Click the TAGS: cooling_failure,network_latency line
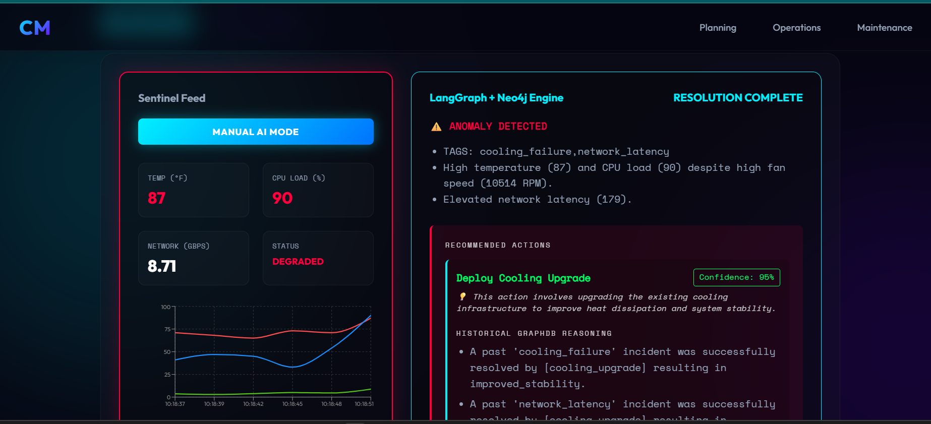The width and height of the screenshot is (931, 424). pyautogui.click(x=556, y=152)
